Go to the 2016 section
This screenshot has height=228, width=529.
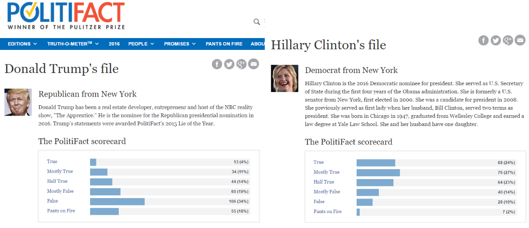click(114, 44)
